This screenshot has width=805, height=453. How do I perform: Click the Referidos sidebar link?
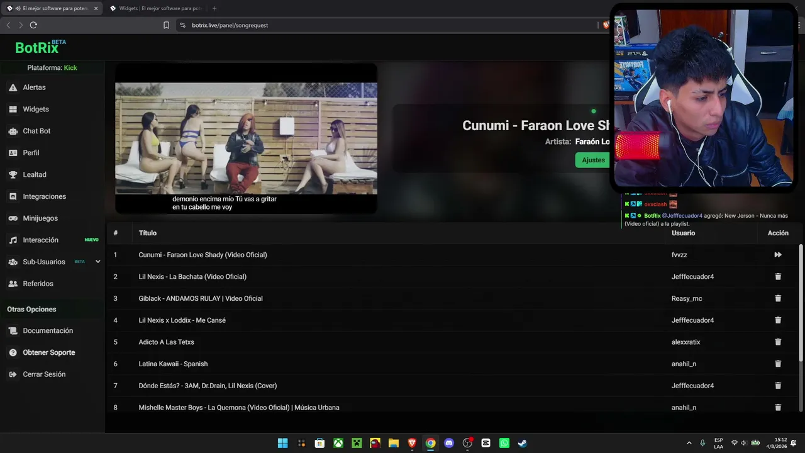(38, 284)
